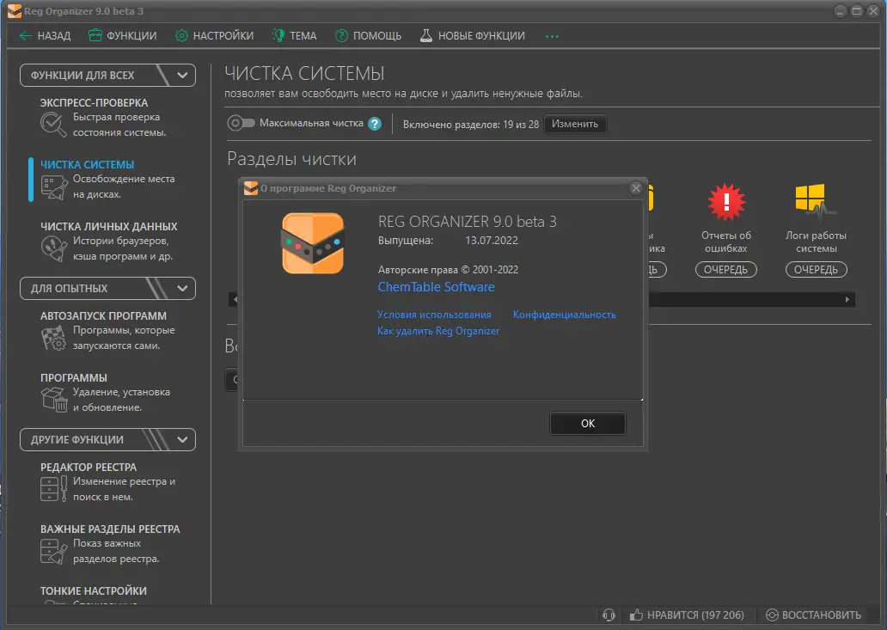
Task: Click the ЧИСТКА СИСТЕМЫ brush icon
Action: (54, 187)
